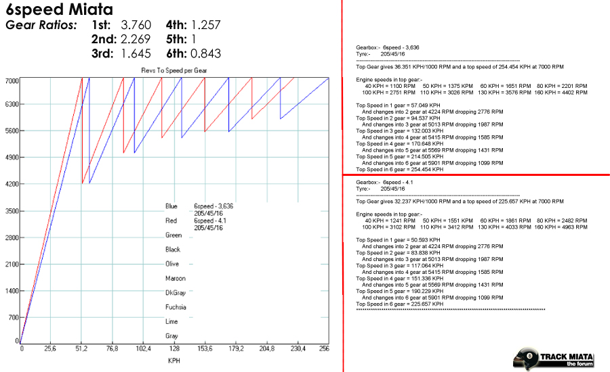Click the line stating top speed 225.657 KPH at 7000 RPM
The width and height of the screenshot is (610, 372).
tap(460, 202)
